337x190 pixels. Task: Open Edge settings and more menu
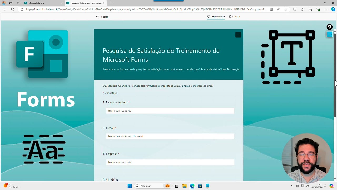click(326, 9)
